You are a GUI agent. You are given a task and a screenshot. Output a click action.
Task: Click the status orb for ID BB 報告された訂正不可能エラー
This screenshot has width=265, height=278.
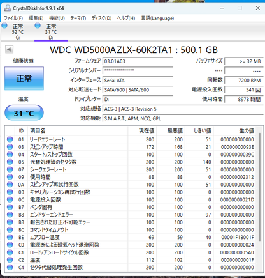[10, 222]
